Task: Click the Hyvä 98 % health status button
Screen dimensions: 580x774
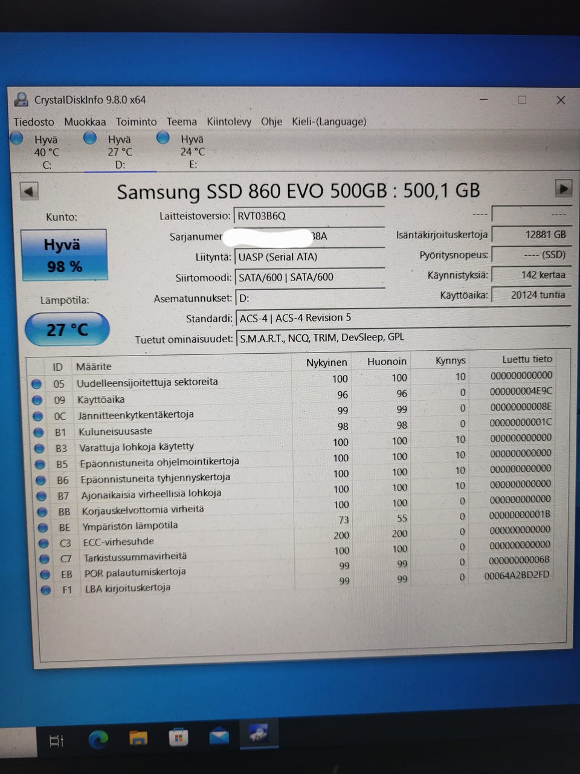Action: 64,255
